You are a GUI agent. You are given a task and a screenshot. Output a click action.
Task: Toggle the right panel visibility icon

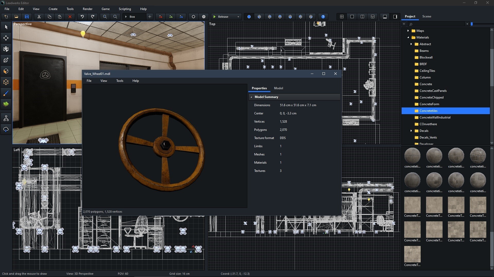pos(395,16)
